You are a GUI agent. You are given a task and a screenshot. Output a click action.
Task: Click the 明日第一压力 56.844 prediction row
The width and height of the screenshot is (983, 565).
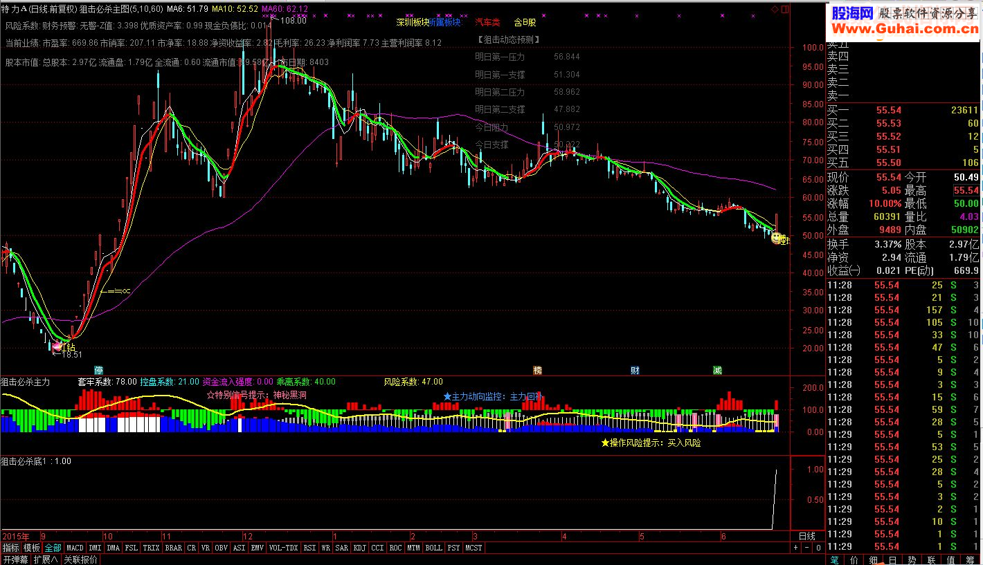pos(527,57)
